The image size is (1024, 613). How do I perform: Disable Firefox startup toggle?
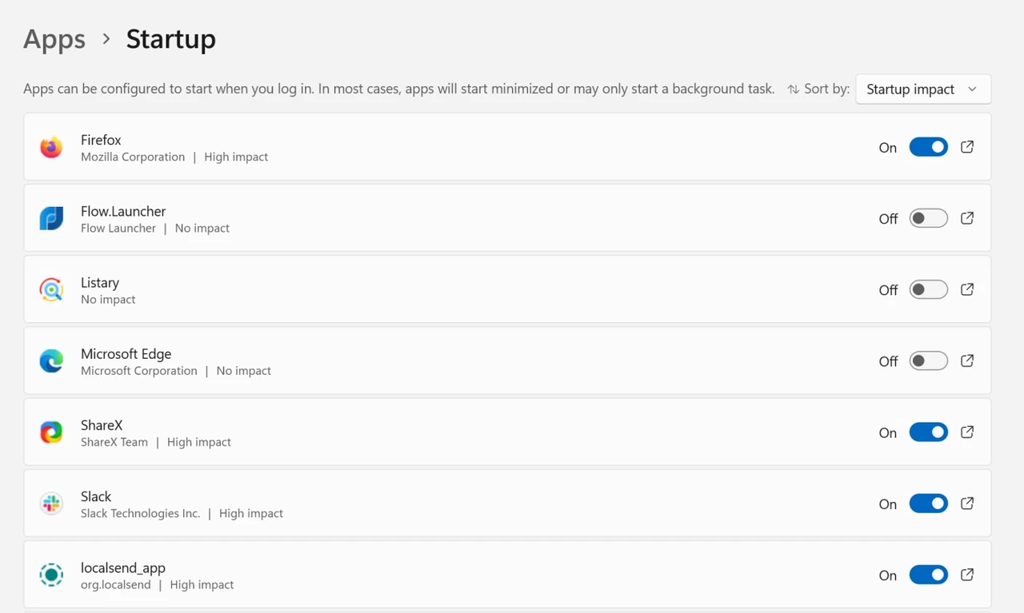(x=928, y=147)
